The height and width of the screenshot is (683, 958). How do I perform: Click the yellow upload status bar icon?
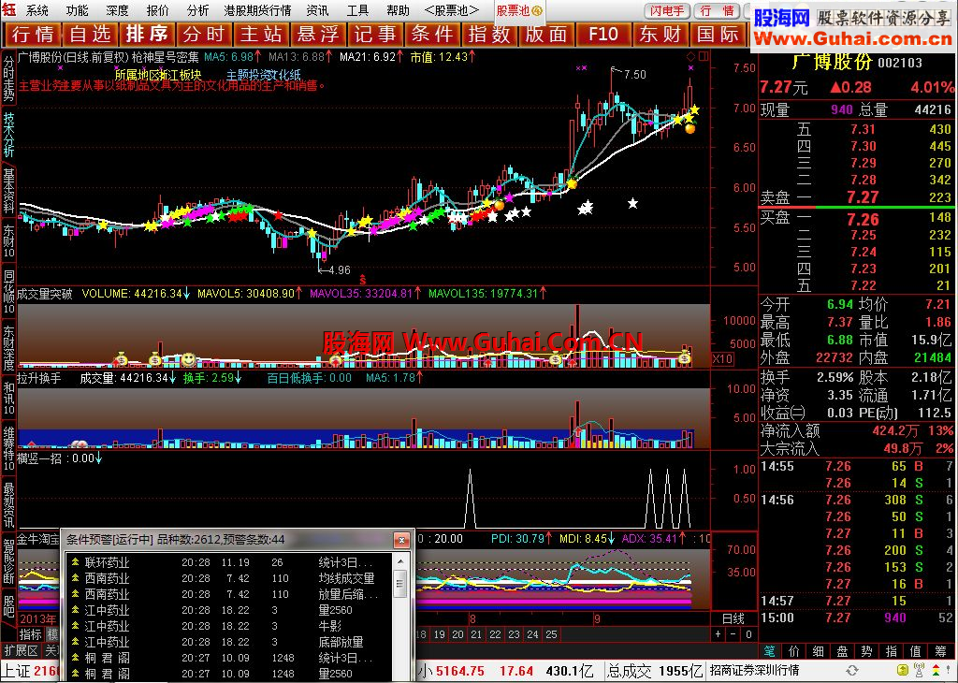pos(902,671)
